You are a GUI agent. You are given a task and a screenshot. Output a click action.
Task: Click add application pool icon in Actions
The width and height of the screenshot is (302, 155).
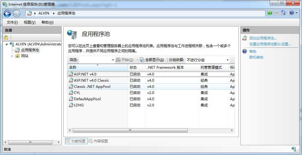point(245,38)
